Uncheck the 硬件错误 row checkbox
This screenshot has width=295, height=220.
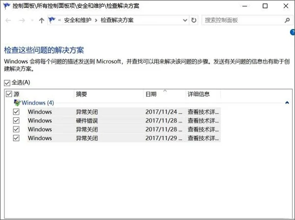(x=16, y=121)
